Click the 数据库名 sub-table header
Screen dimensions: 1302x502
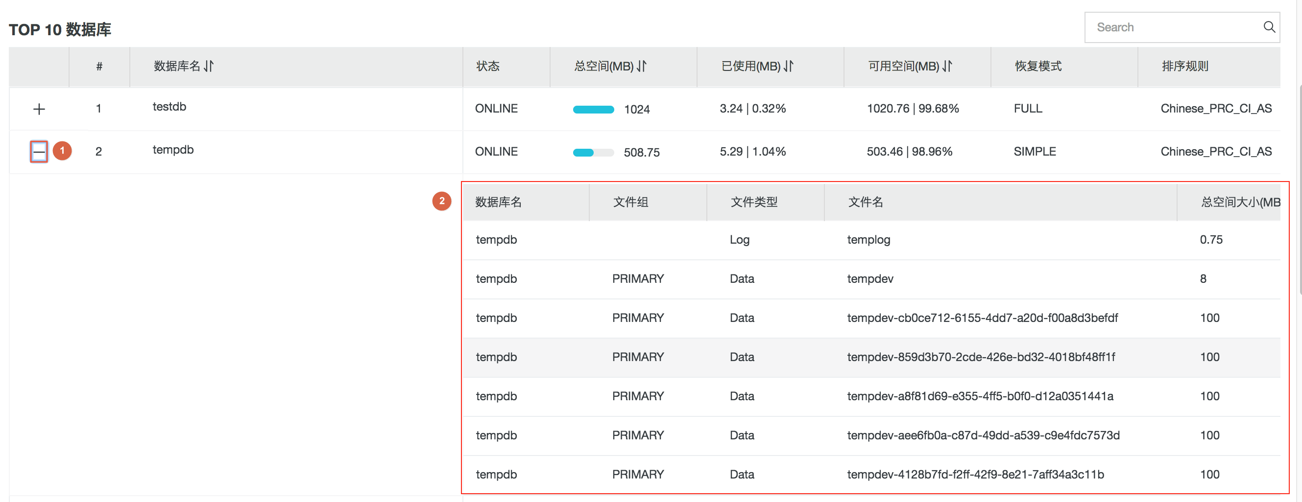[x=498, y=203]
